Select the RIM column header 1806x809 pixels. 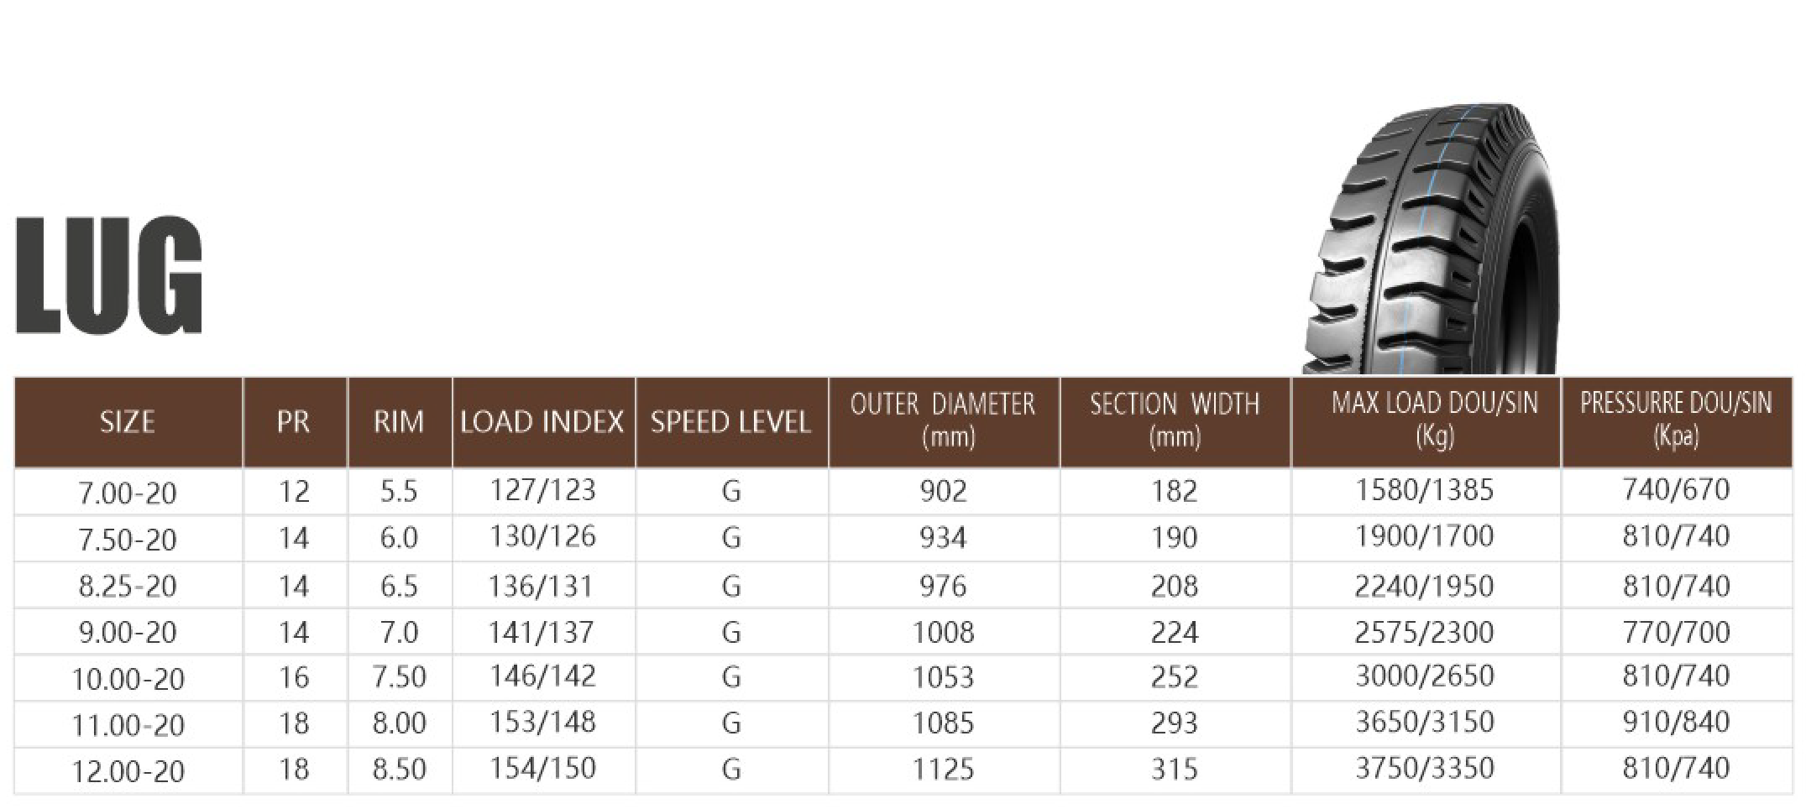pyautogui.click(x=399, y=421)
